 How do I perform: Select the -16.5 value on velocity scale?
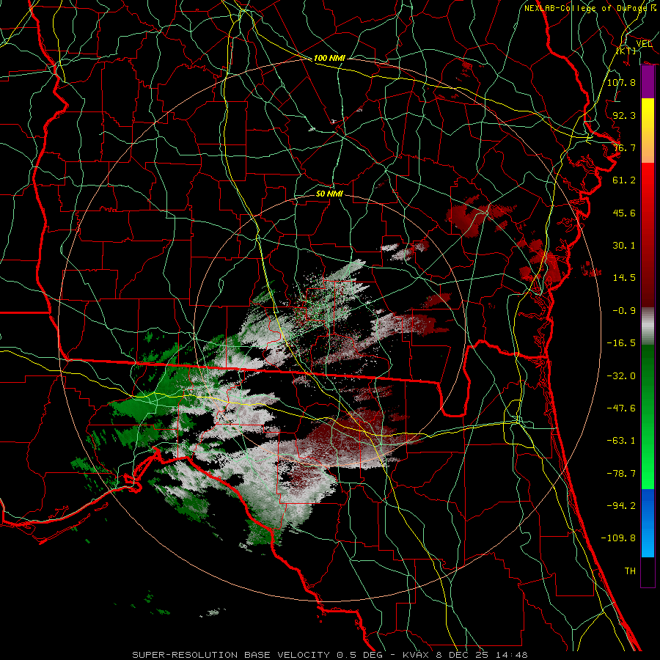click(x=621, y=343)
